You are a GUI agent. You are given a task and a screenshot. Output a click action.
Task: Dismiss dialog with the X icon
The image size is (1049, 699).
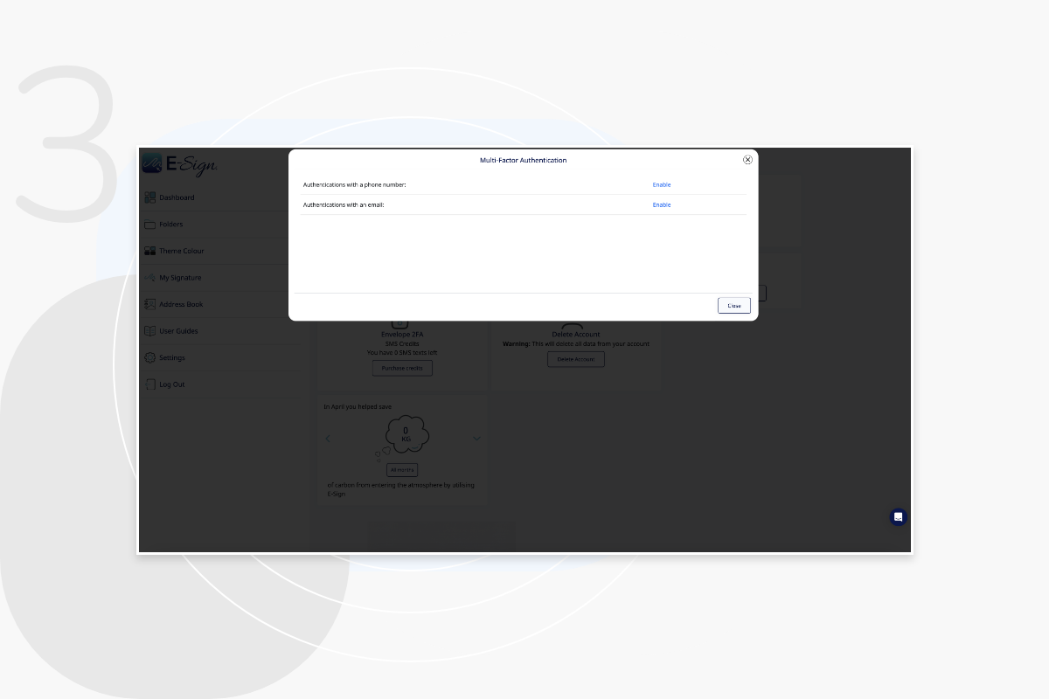point(747,160)
